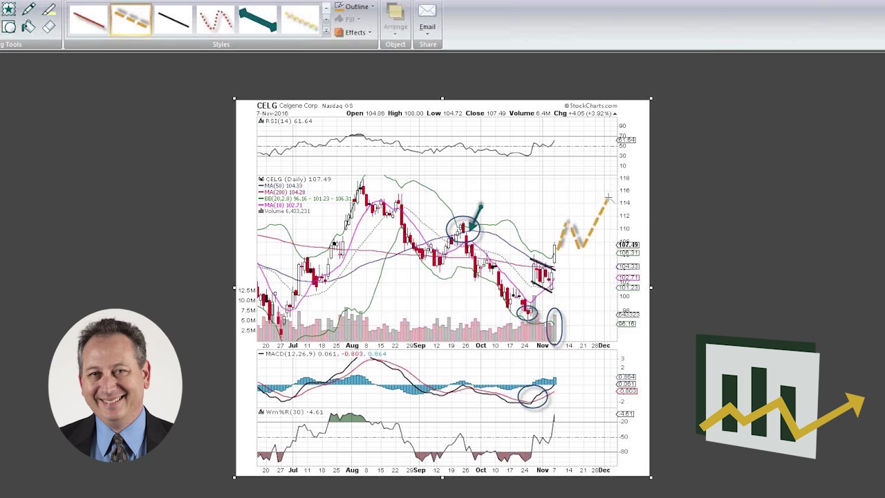Viewport: 885px width, 498px height.
Task: Select the Stamp tool icon
Action: tap(8, 9)
